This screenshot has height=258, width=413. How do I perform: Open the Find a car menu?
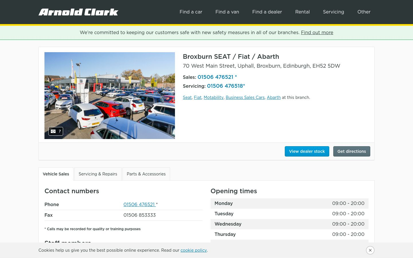[191, 12]
